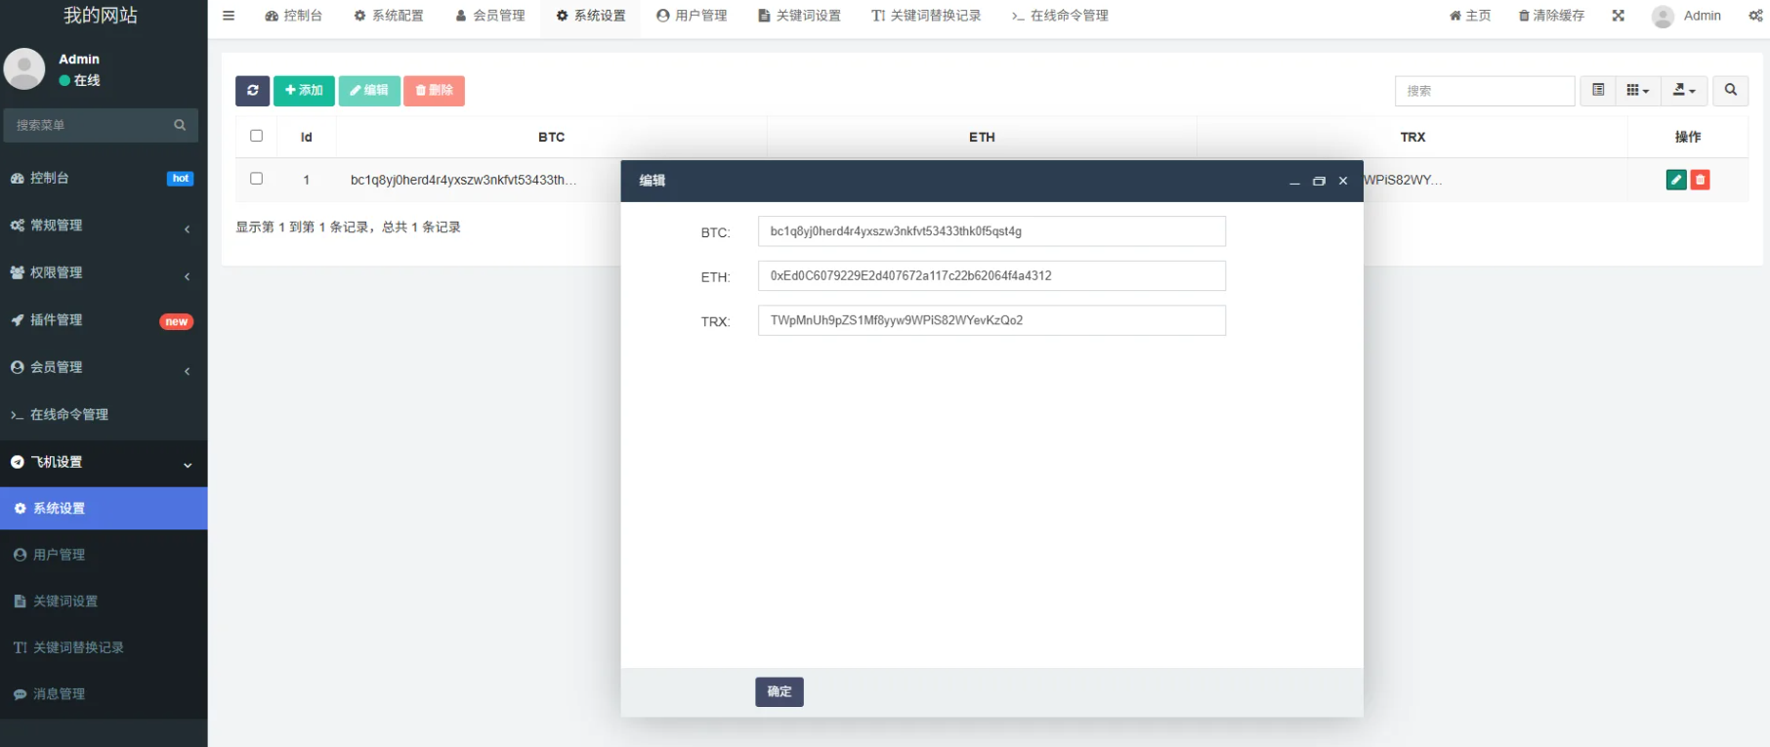
Task: Expand 常规管理 sidebar menu
Action: pos(104,226)
